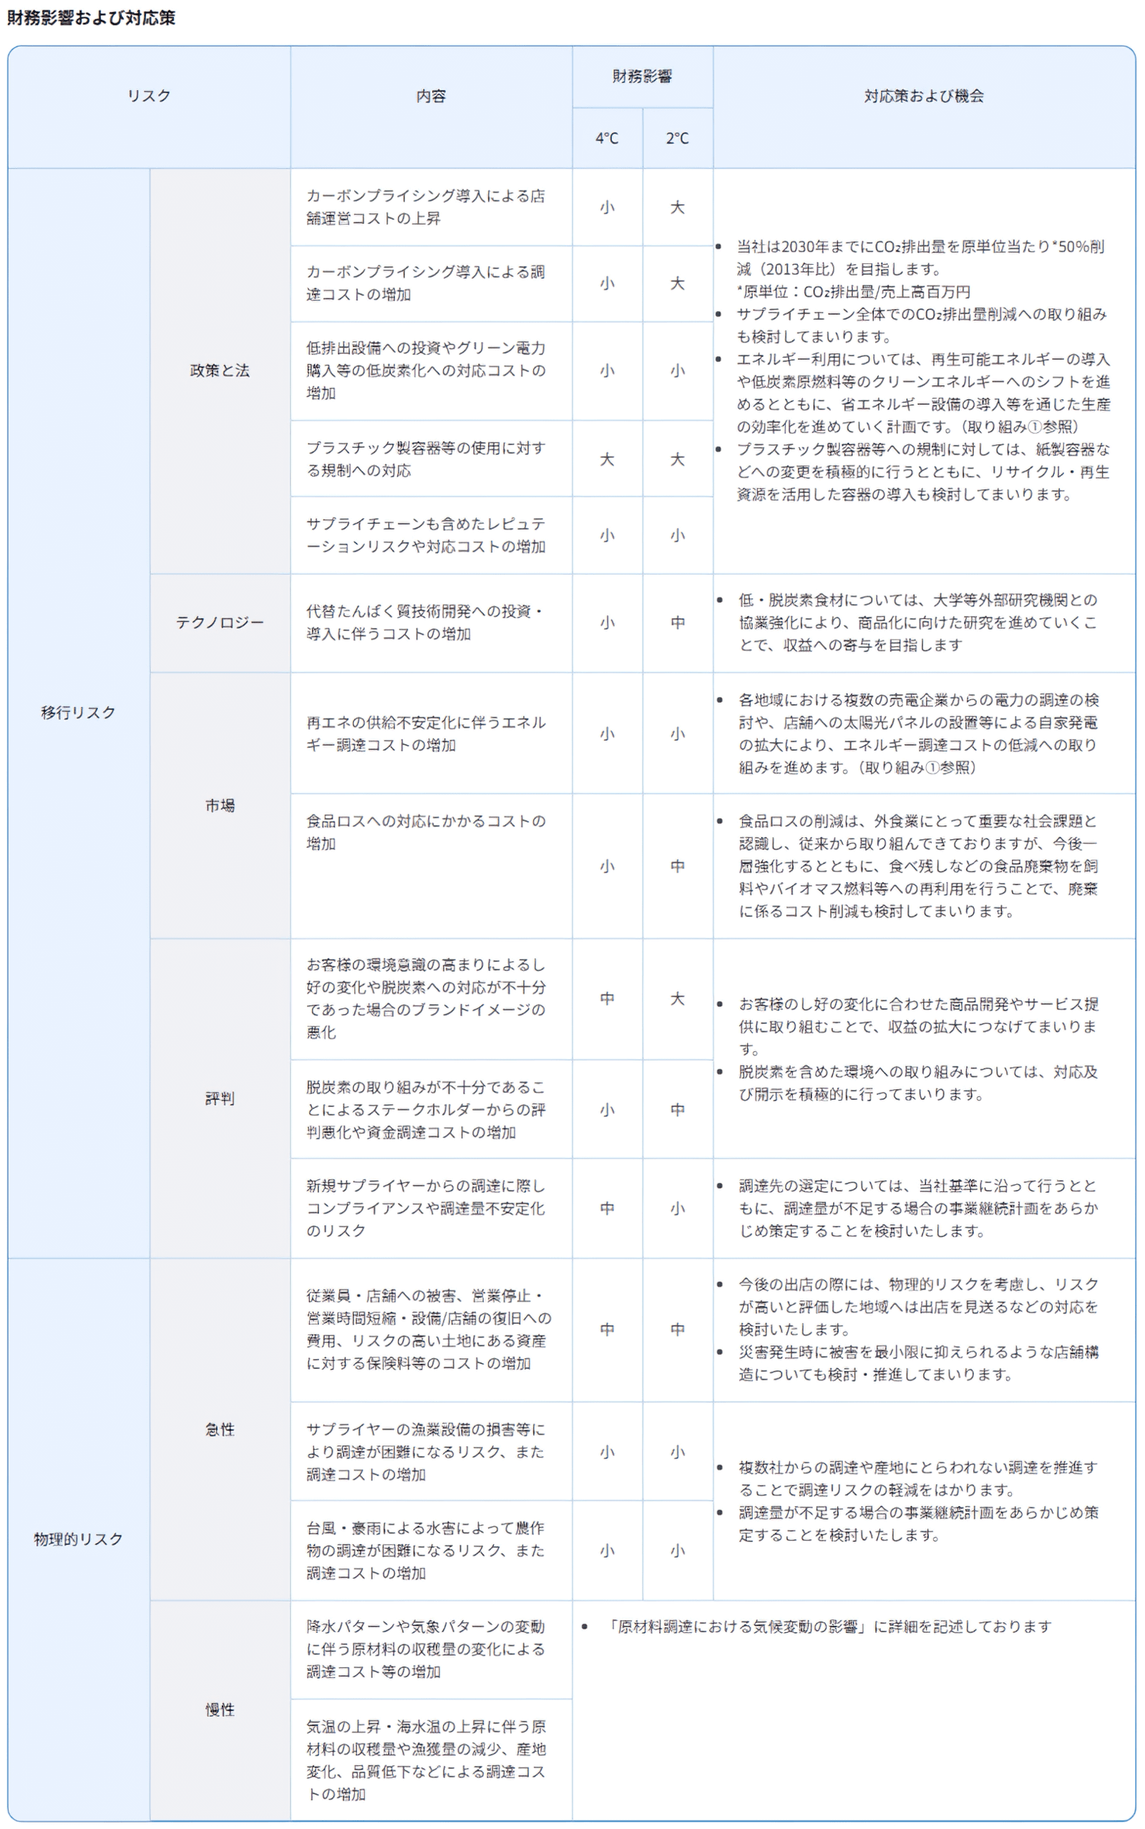Select the 対応策および機会 column header
The height and width of the screenshot is (1829, 1145).
923,96
